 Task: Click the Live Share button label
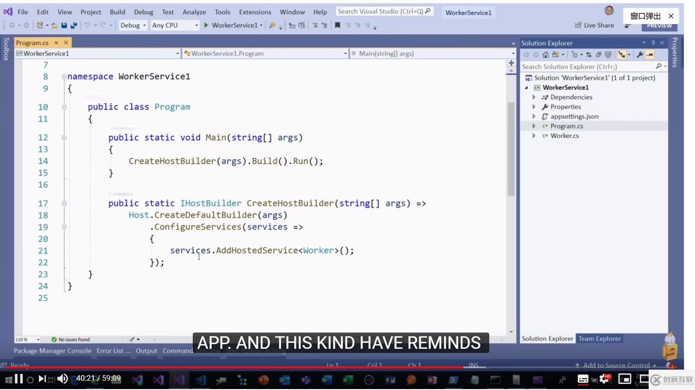coord(599,25)
